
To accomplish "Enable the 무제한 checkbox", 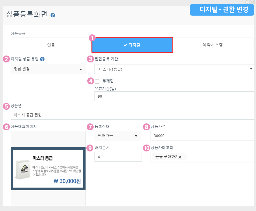I will (97, 81).
